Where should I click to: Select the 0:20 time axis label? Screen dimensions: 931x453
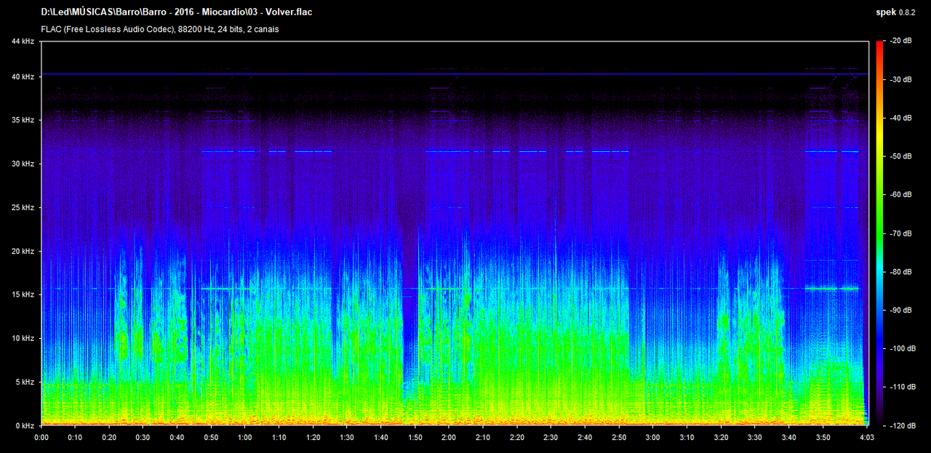tap(109, 438)
